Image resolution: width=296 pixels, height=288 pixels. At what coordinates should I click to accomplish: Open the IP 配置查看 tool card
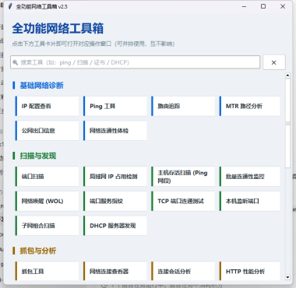47,106
